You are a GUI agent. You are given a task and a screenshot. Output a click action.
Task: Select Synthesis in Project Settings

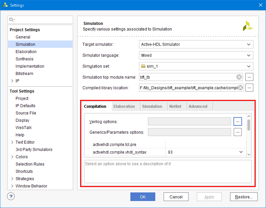click(24, 59)
